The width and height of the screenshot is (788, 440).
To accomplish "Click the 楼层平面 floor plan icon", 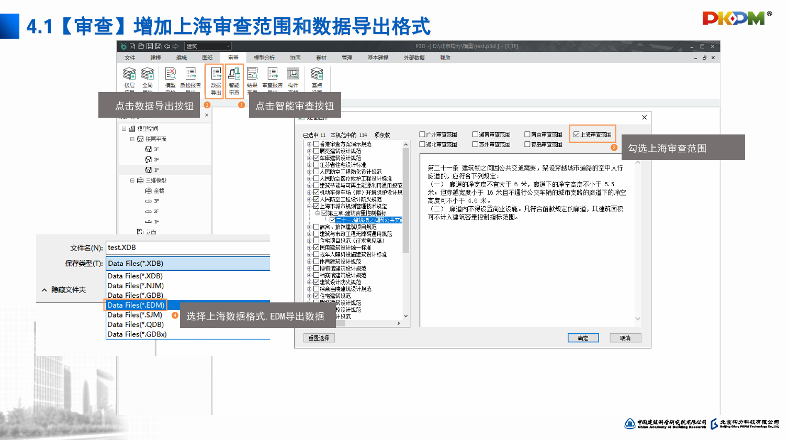I will tap(140, 139).
